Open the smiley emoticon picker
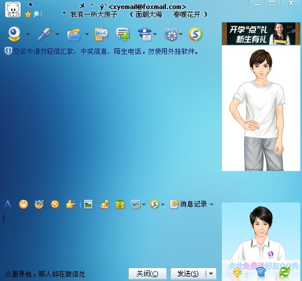This screenshot has width=302, height=281. [x=24, y=204]
